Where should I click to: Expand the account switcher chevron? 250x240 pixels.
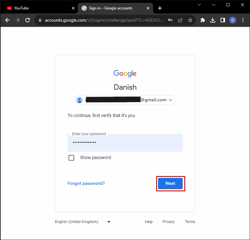(171, 100)
